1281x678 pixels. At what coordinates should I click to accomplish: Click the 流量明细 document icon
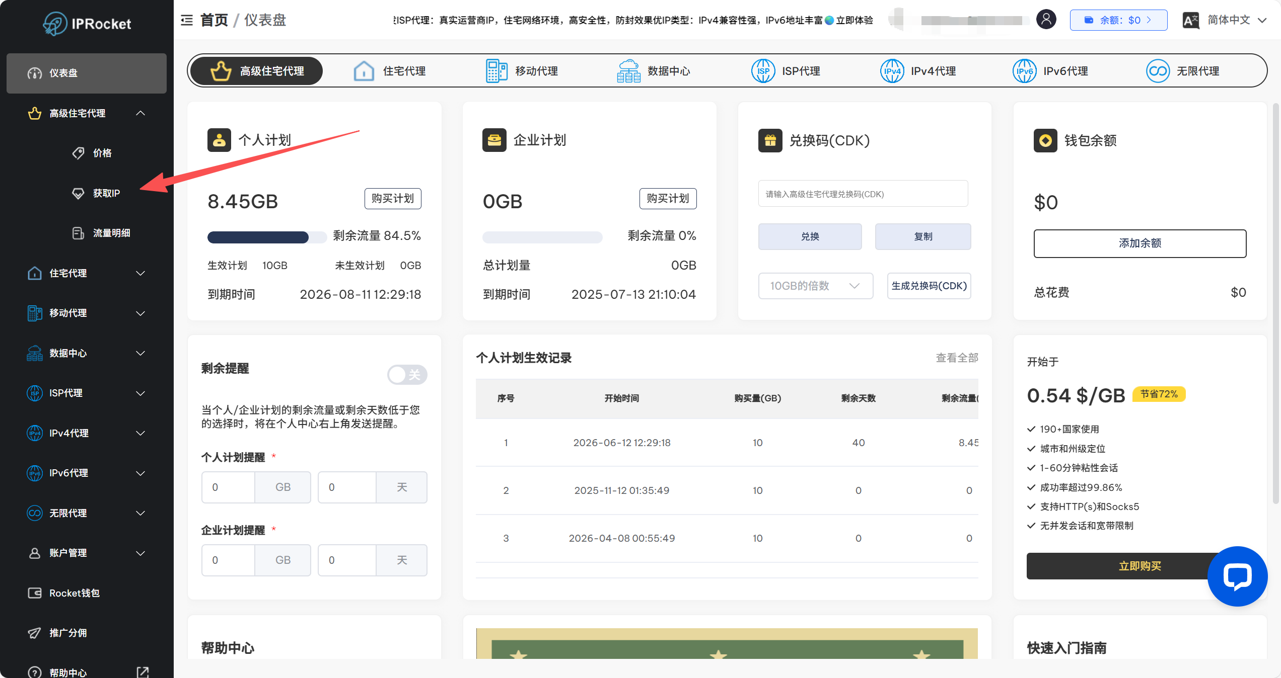click(x=78, y=233)
